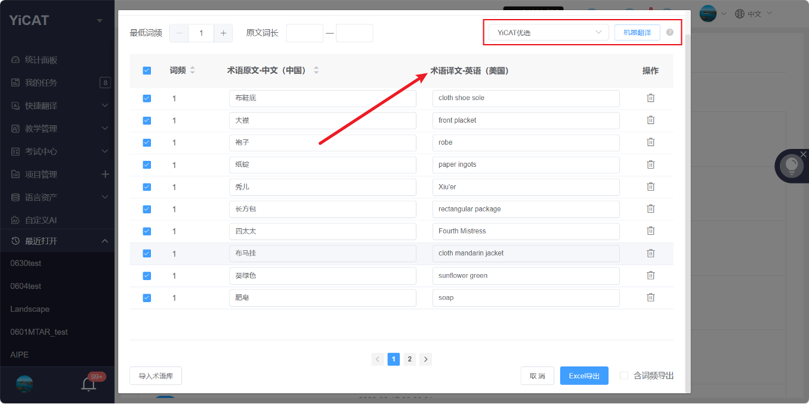Viewport: 809px width, 404px height.
Task: Expand 语言资产 sidebar menu
Action: pyautogui.click(x=57, y=197)
